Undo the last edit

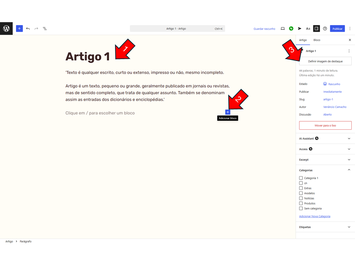(28, 28)
